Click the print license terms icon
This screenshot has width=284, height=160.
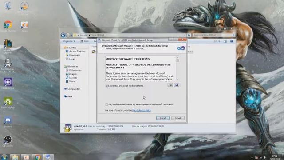[x=170, y=85]
